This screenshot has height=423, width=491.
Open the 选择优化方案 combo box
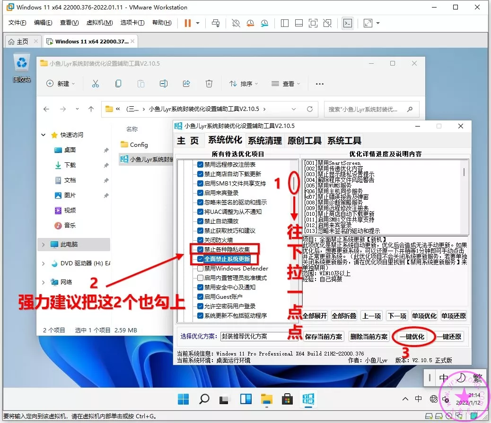click(255, 337)
